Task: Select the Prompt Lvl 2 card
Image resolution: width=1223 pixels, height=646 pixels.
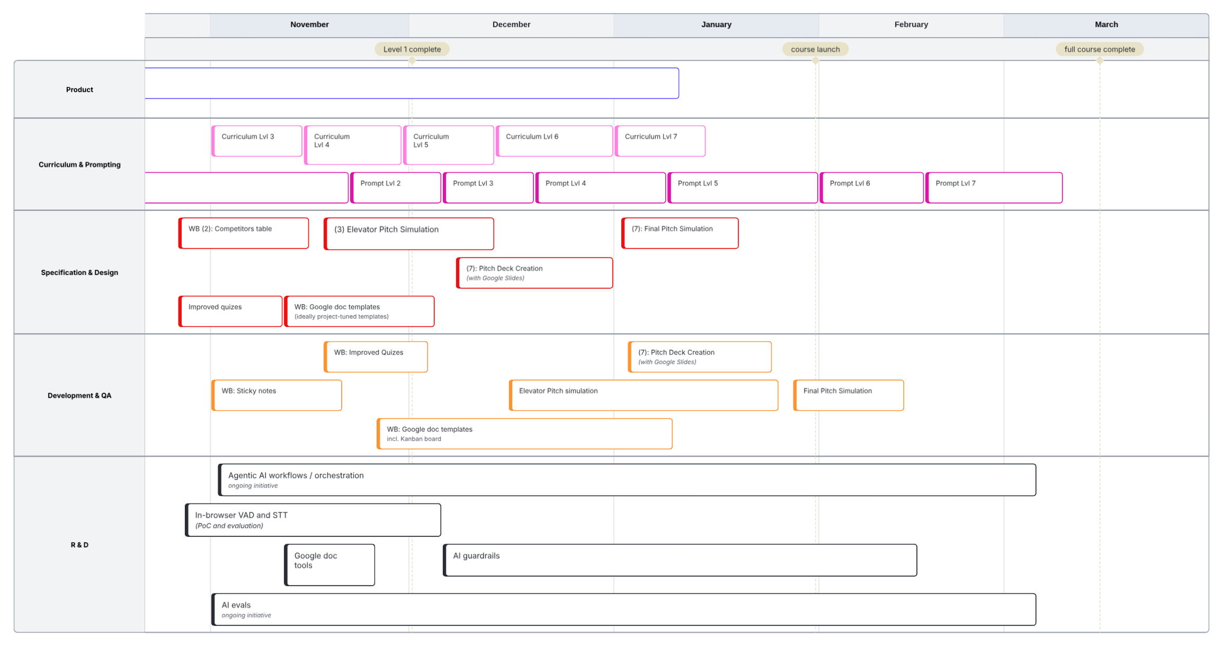Action: (x=396, y=188)
